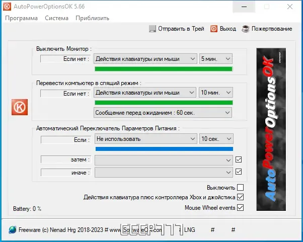Click the large red K logo icon
Viewport: 303px width, 242px height.
click(x=20, y=107)
